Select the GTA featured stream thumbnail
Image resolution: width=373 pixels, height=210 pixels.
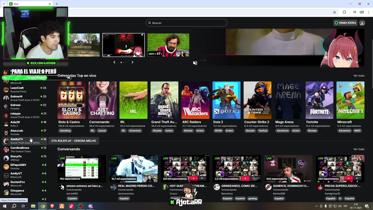[x=84, y=45]
